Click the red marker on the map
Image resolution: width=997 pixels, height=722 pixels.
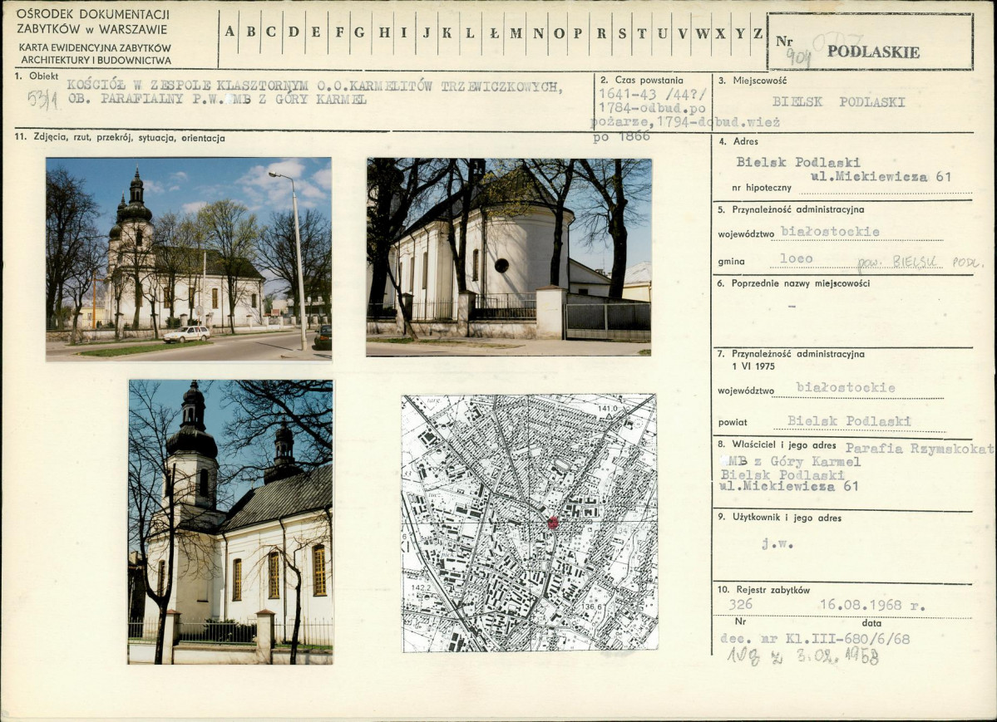pyautogui.click(x=552, y=523)
